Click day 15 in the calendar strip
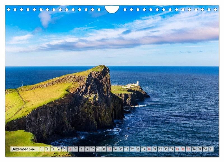Image resolution: width=224 pixels, height=162 pixels. point(121,149)
